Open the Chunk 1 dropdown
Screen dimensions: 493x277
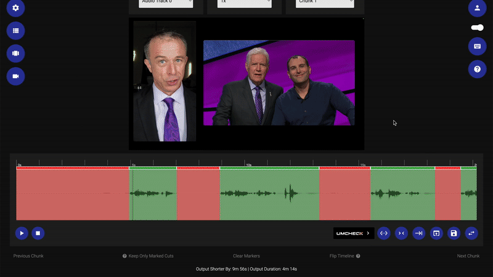click(x=325, y=3)
